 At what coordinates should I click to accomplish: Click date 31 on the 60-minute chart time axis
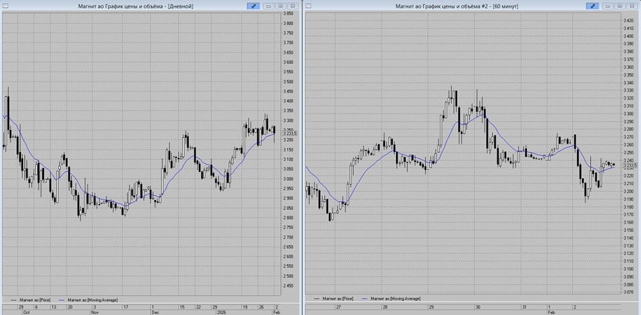tap(524, 307)
